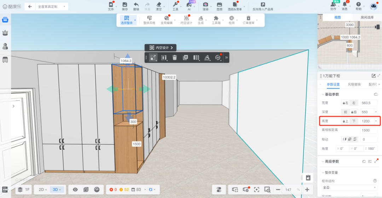Toggle visibility with the eye icon

tap(75, 190)
